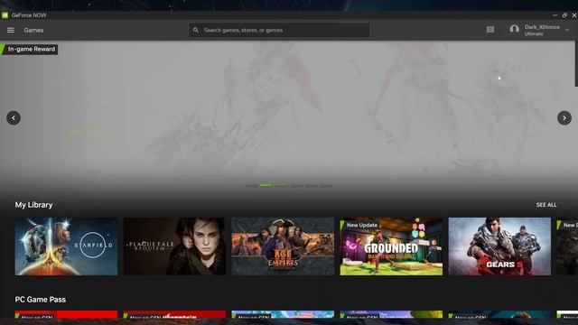Image resolution: width=578 pixels, height=325 pixels.
Task: Minimize the GeForce NOW window
Action: (x=555, y=15)
